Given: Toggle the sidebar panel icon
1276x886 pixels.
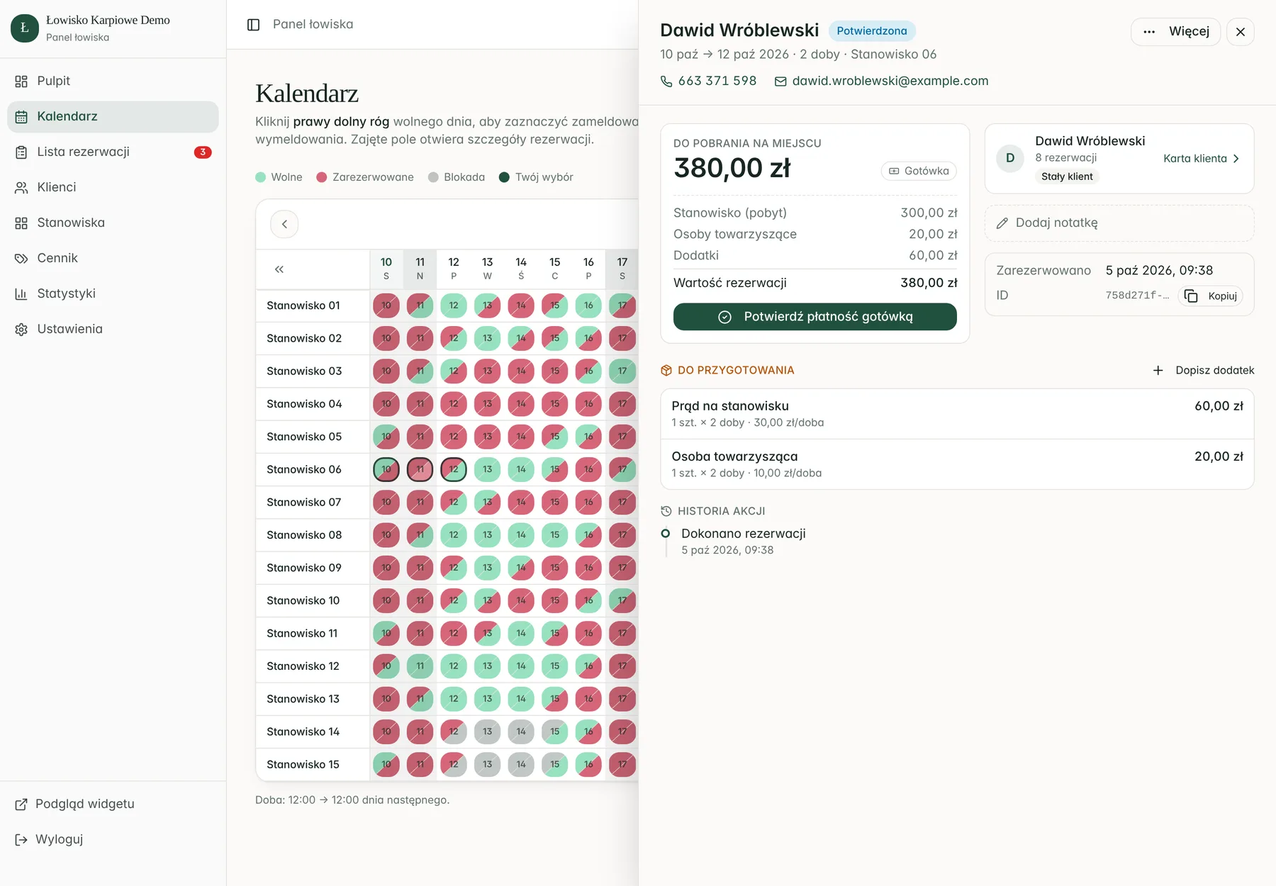Looking at the screenshot, I should [x=253, y=25].
